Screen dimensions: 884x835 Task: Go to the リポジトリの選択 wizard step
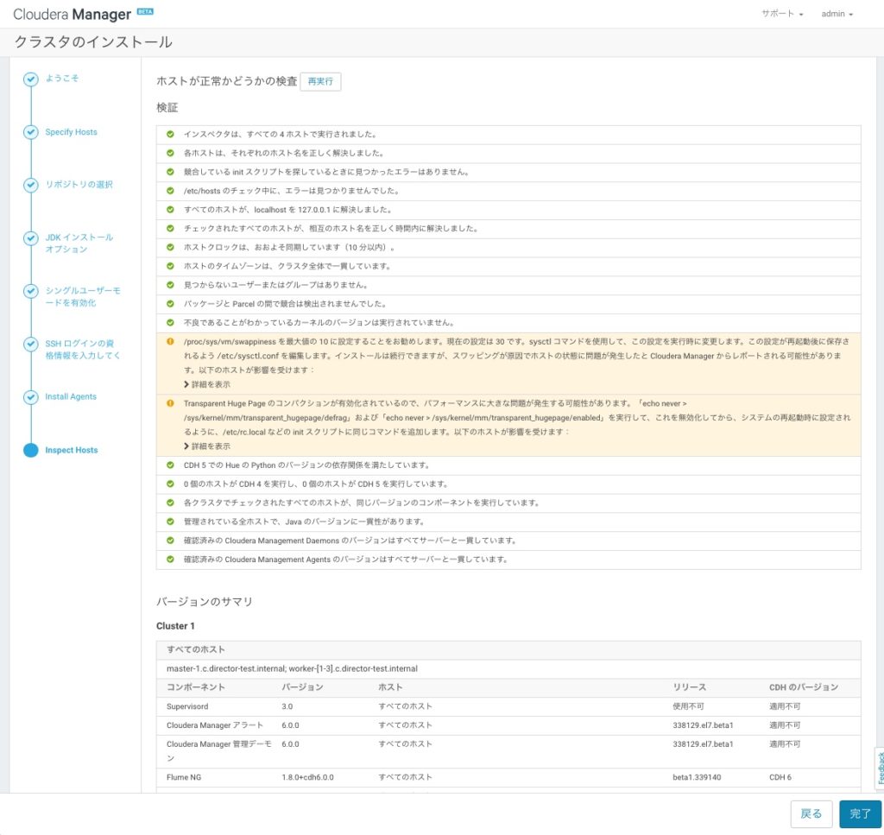pyautogui.click(x=79, y=185)
